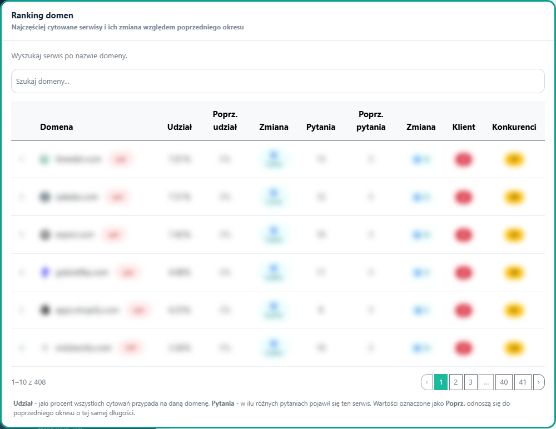Click the Pytania column header
The height and width of the screenshot is (429, 556).
(321, 127)
